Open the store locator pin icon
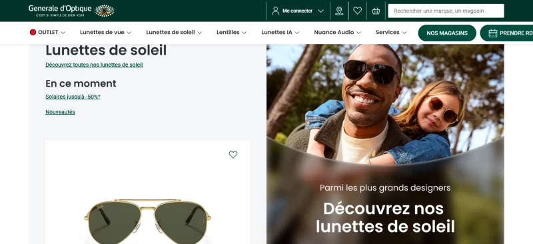 339,11
